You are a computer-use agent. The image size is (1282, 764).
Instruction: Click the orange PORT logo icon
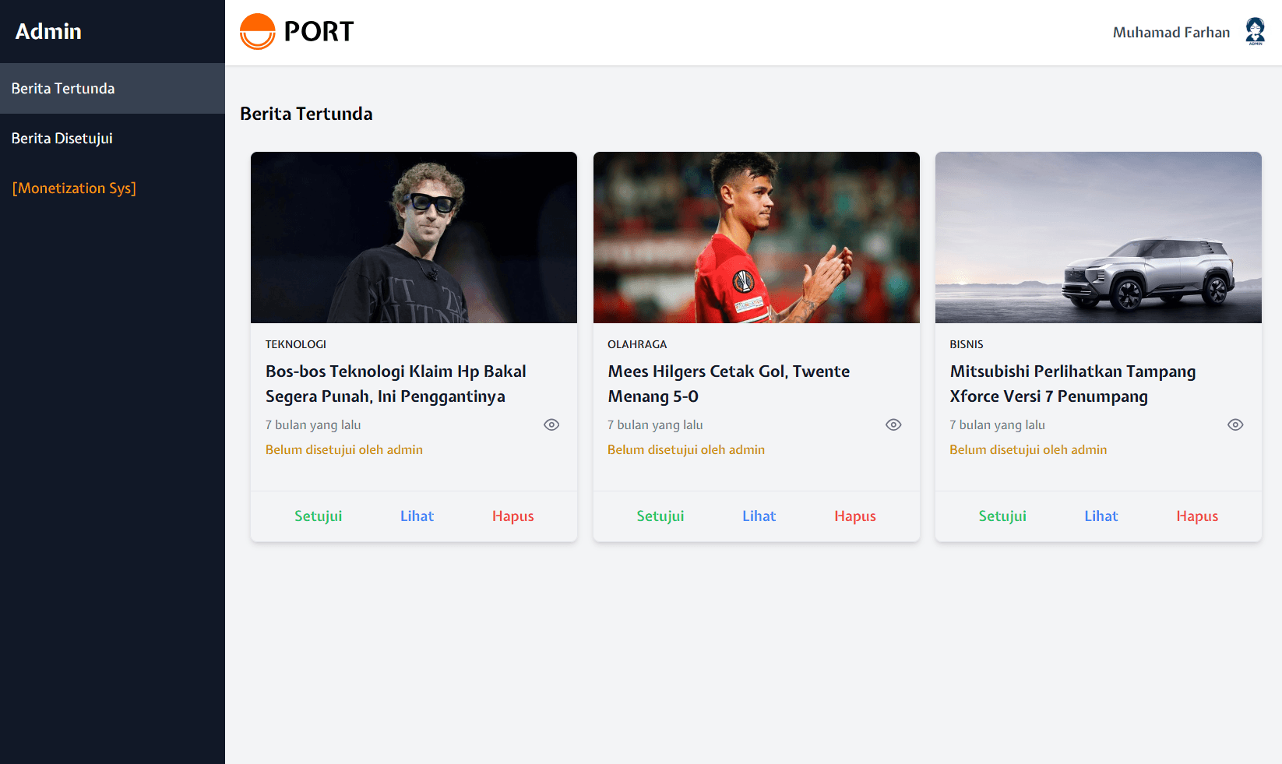tap(257, 32)
